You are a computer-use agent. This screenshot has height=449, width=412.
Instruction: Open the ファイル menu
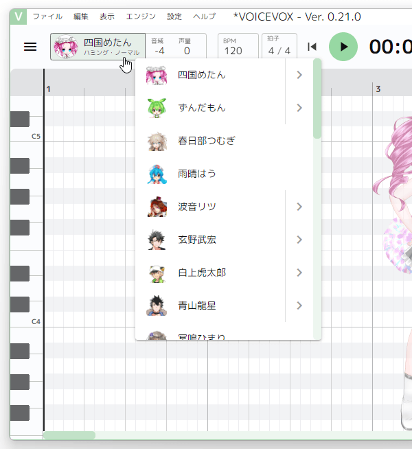[x=47, y=16]
